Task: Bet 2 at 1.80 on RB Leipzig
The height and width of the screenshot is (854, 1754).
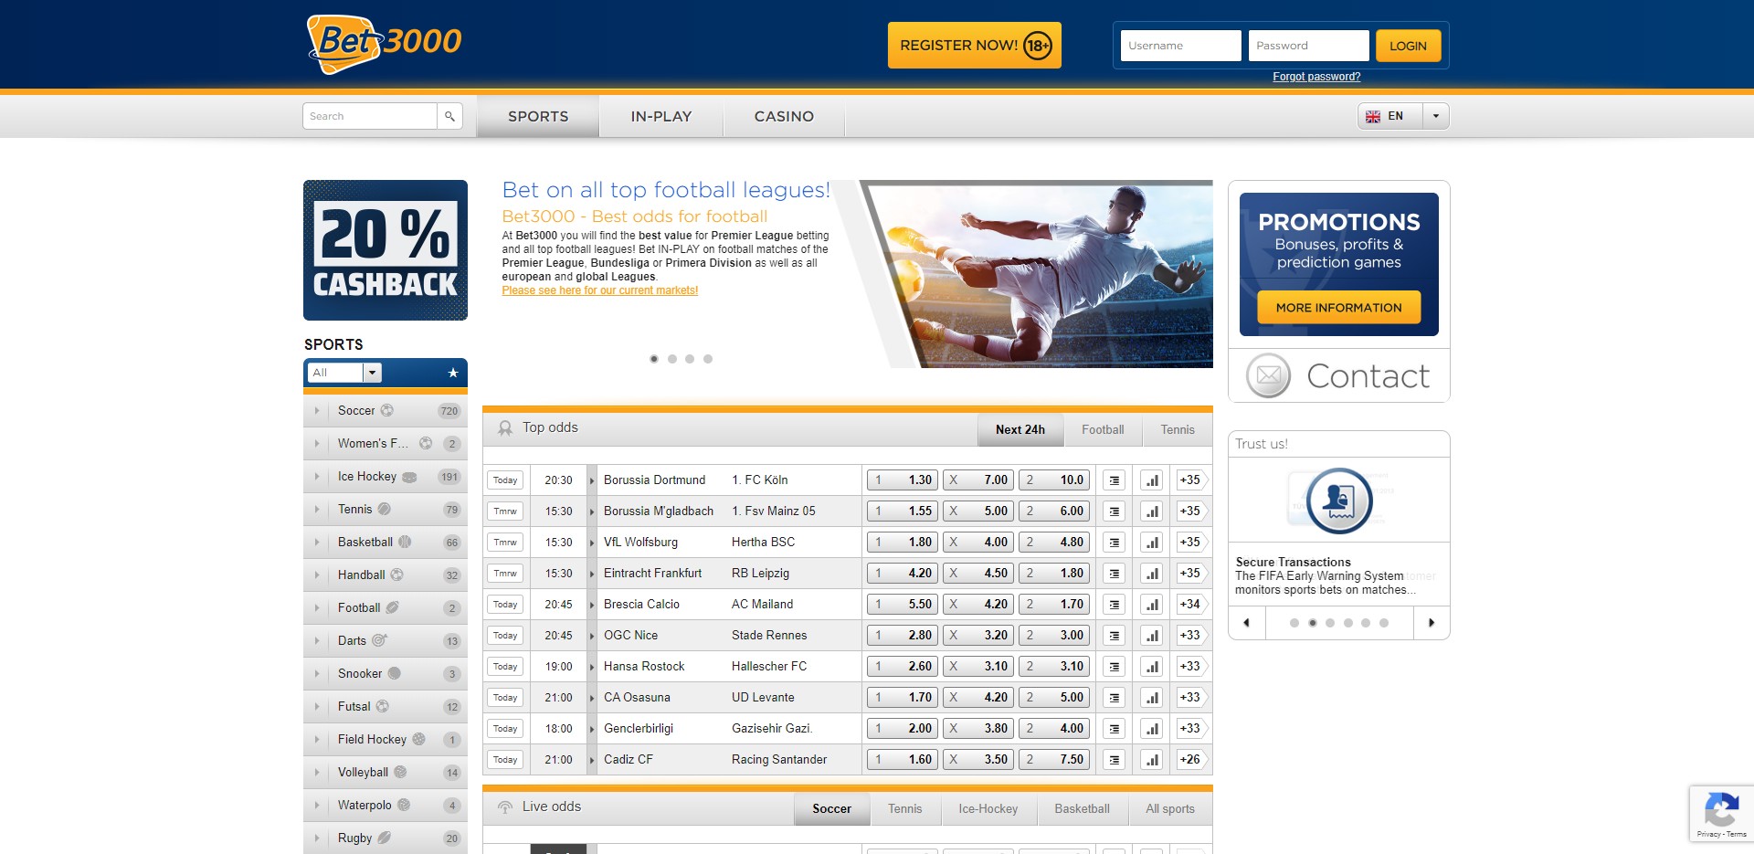Action: point(1054,574)
